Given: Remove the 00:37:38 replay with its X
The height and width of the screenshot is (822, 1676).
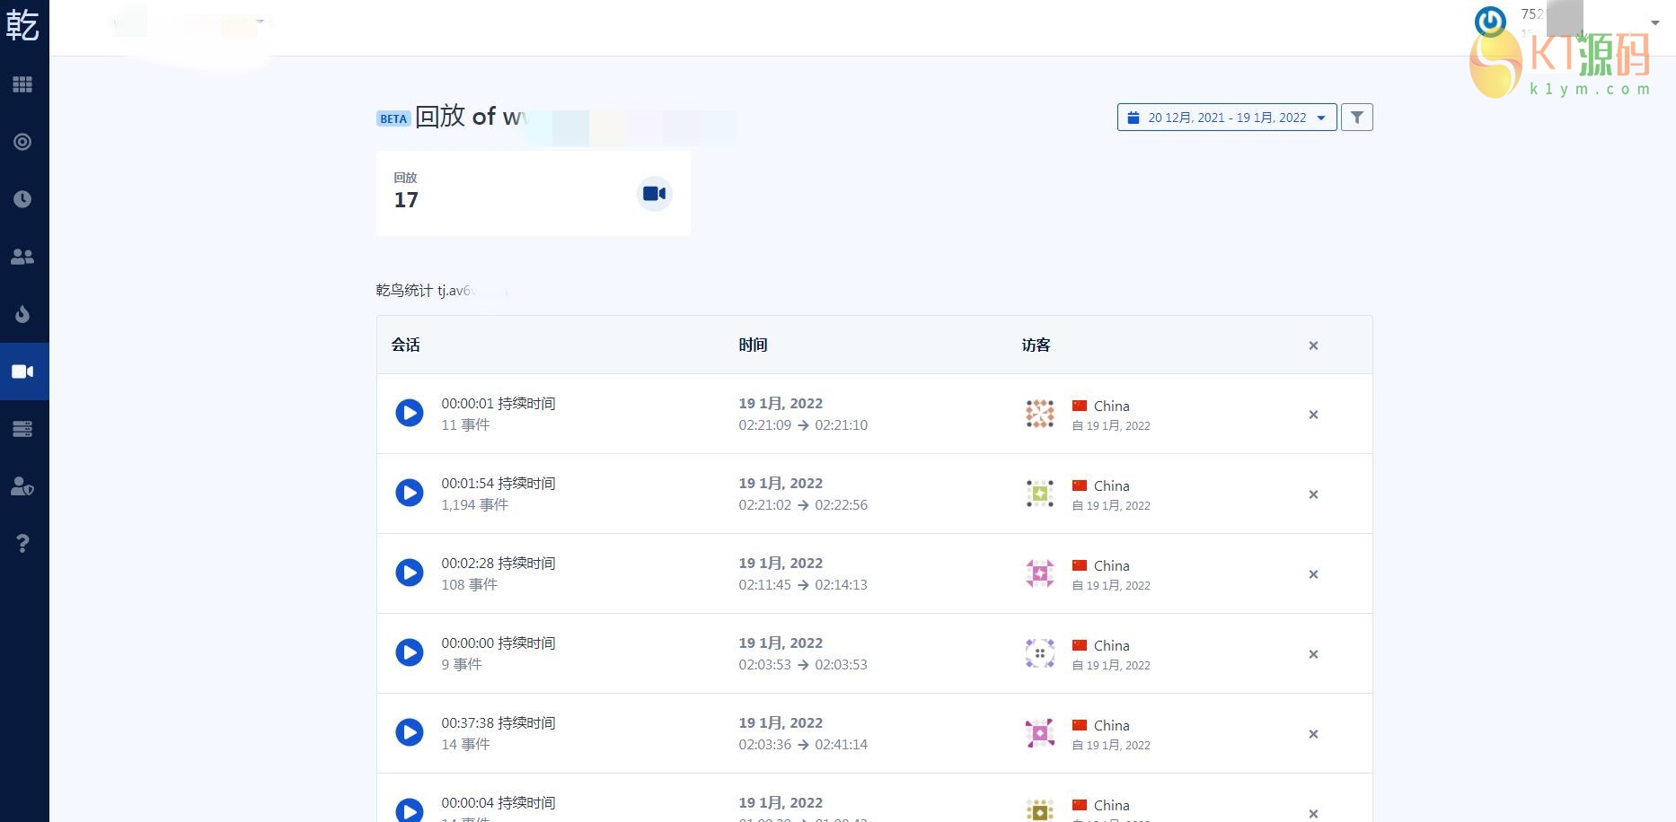Looking at the screenshot, I should 1313,734.
